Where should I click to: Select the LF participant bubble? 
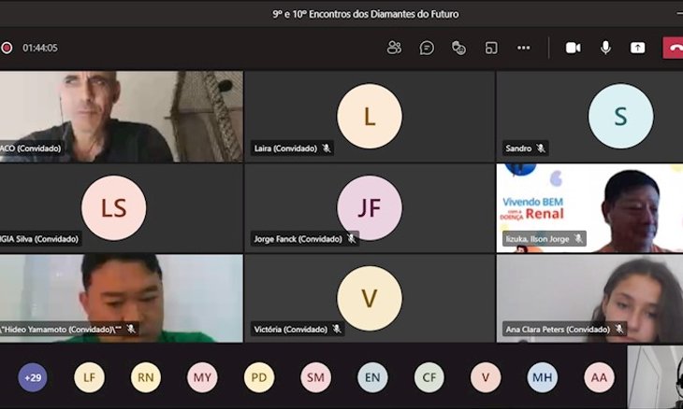tap(89, 377)
